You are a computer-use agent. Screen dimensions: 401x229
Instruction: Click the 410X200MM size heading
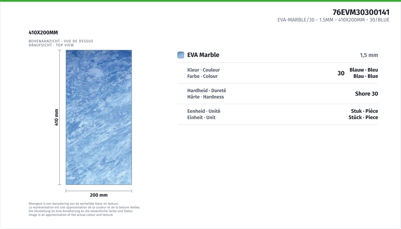click(43, 33)
